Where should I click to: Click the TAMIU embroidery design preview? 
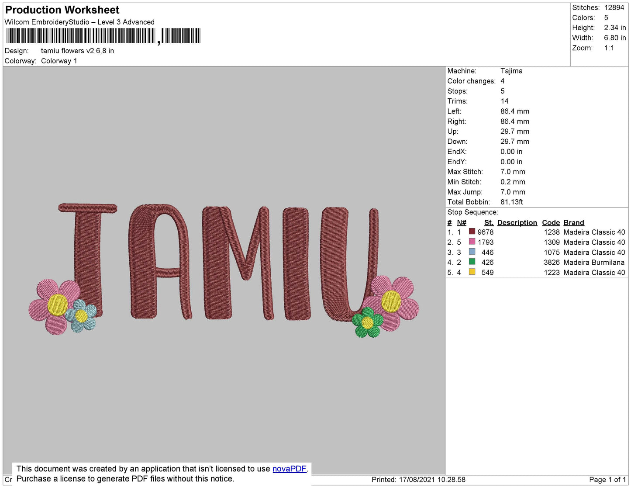click(x=224, y=270)
